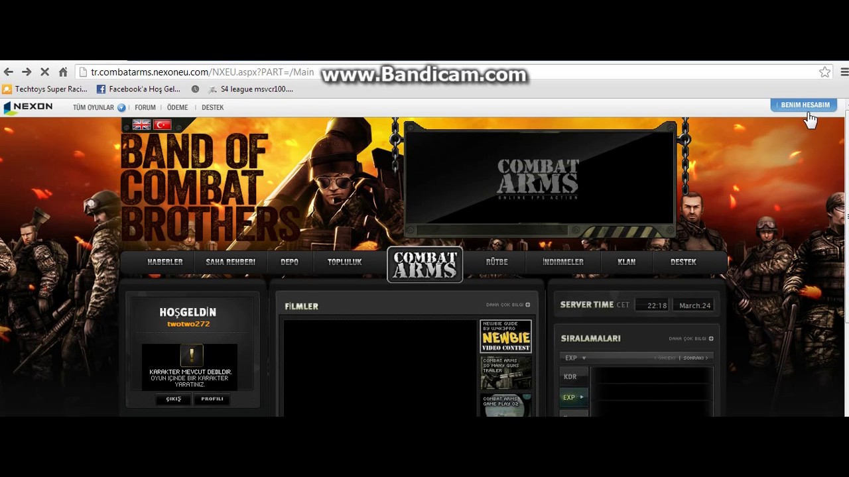Click the PROFILI button
The width and height of the screenshot is (849, 477).
pyautogui.click(x=212, y=399)
